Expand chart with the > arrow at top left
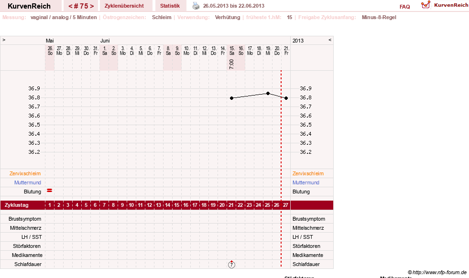This screenshot has width=469, height=278. [4, 40]
